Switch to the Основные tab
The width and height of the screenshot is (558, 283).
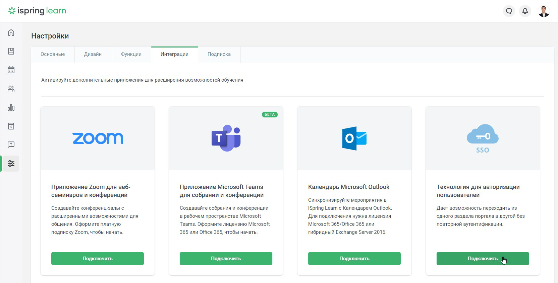(x=53, y=54)
